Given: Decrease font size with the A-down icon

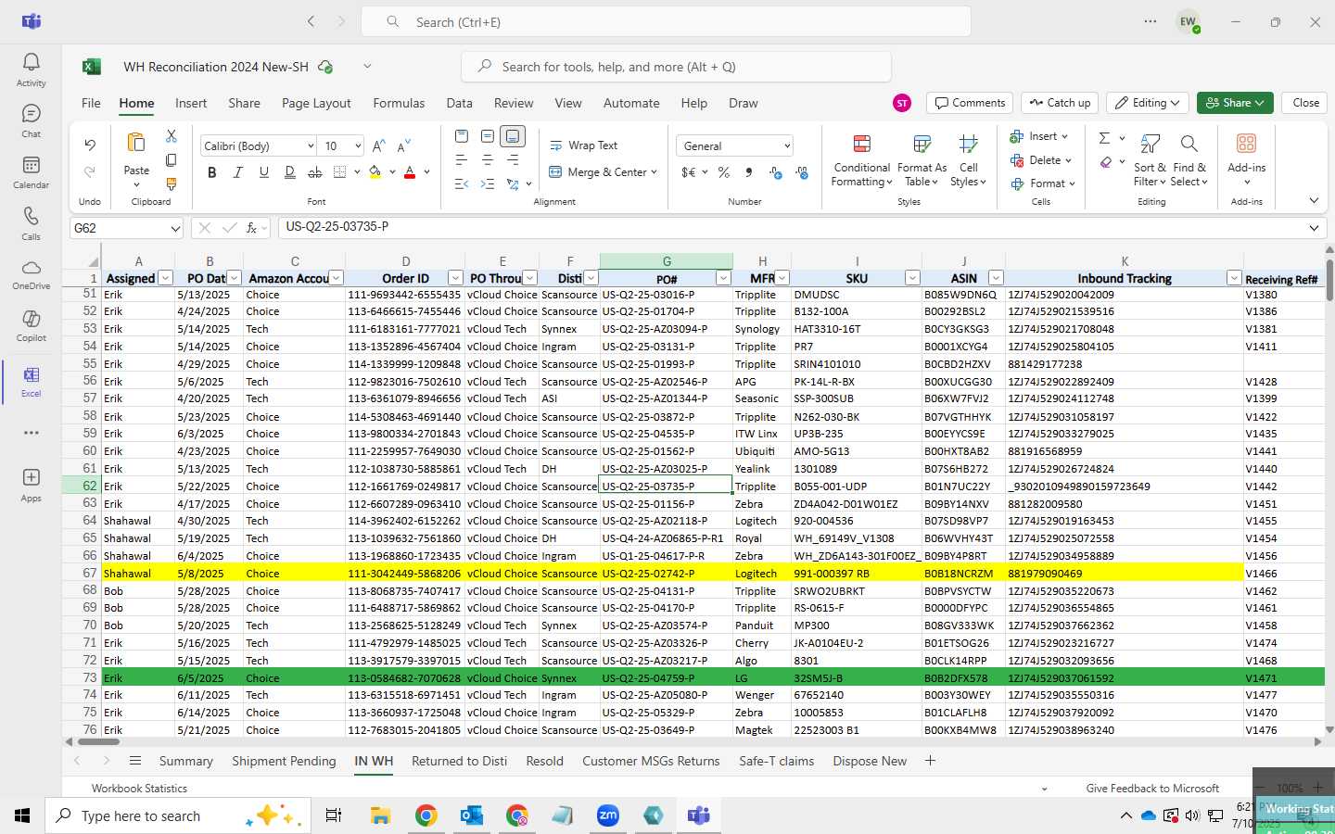Looking at the screenshot, I should 403,146.
